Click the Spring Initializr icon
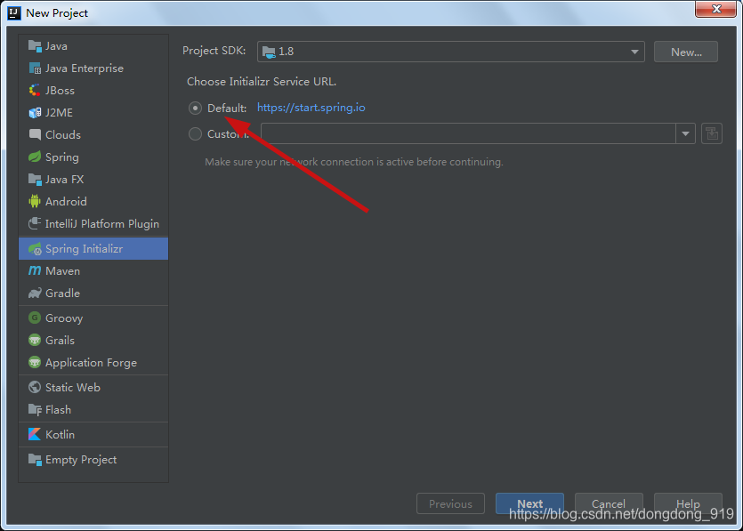This screenshot has height=531, width=743. (x=35, y=249)
